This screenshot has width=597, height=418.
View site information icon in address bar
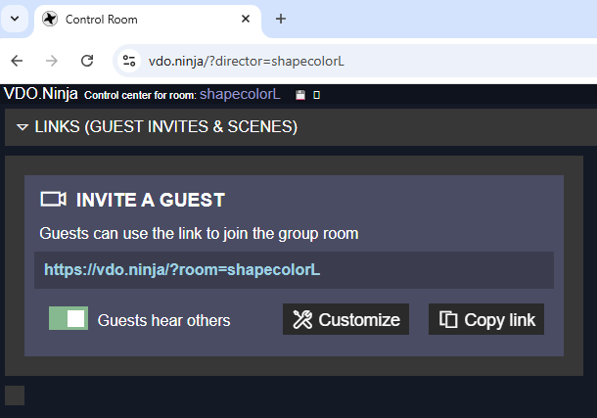(x=129, y=61)
